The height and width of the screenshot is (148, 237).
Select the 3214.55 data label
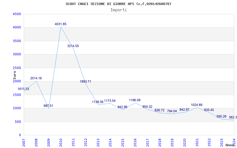click(73, 46)
